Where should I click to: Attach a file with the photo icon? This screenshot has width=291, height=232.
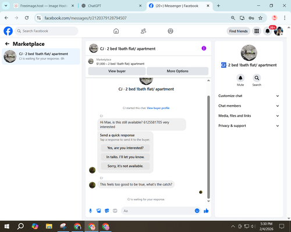pyautogui.click(x=99, y=211)
